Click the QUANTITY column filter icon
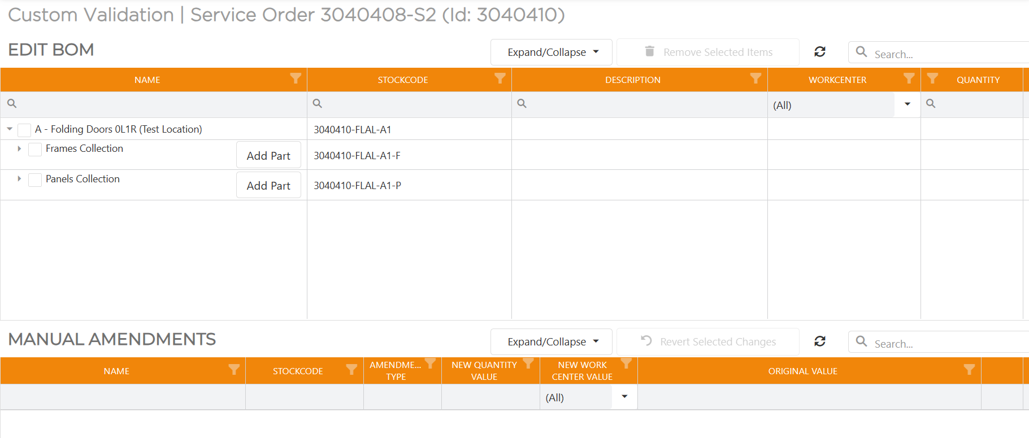This screenshot has width=1029, height=438. [933, 78]
